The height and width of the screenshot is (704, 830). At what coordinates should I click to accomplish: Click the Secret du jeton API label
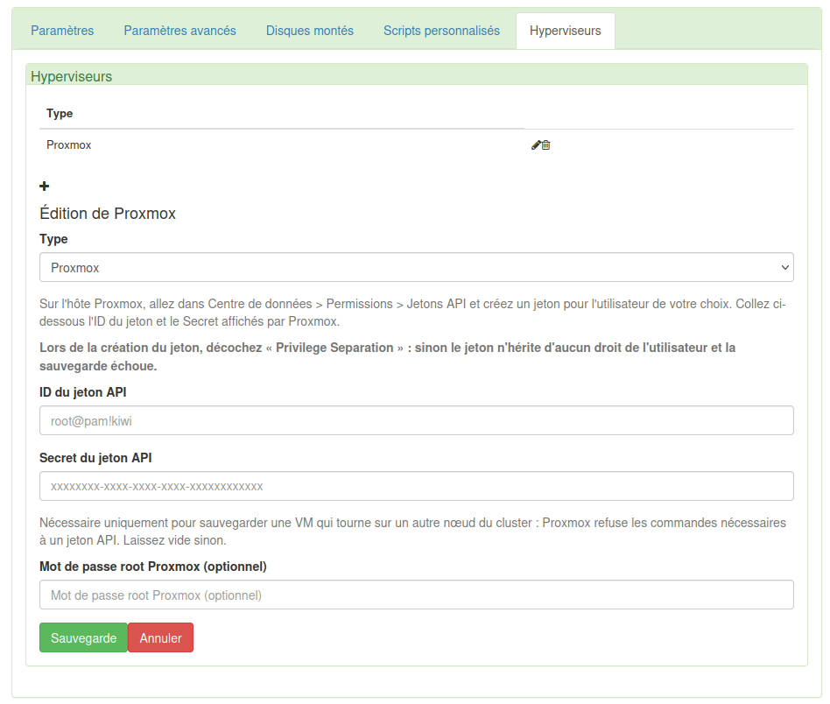click(95, 458)
